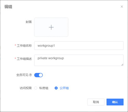Image resolution: width=128 pixels, height=112 pixels.
Task: Click the 全员可见 label text
Action: (22, 75)
